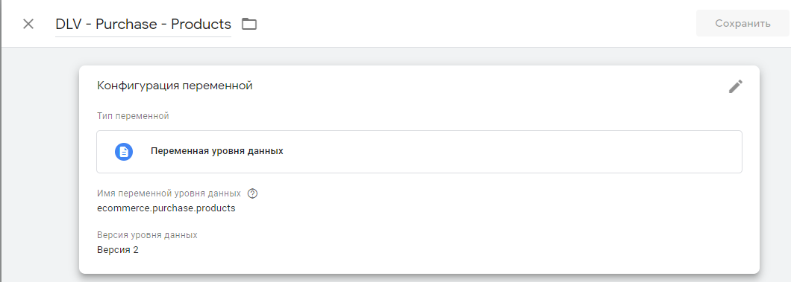The height and width of the screenshot is (282, 791).
Task: Select the word Products in the title
Action: tap(201, 24)
